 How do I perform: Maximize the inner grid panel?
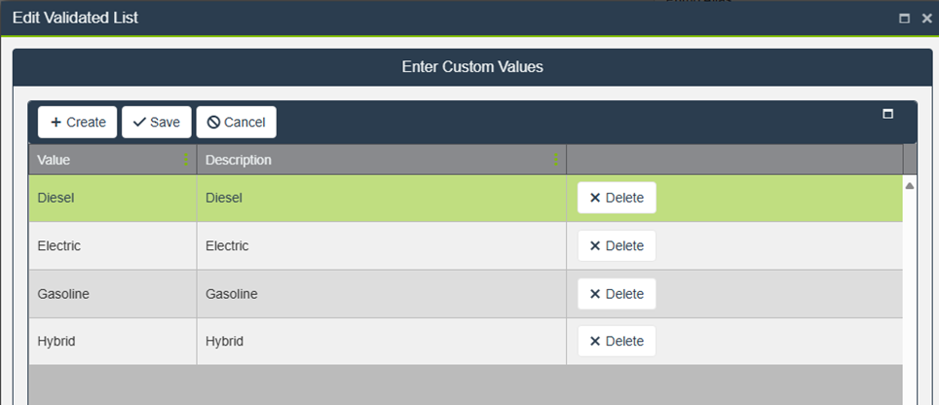(887, 114)
